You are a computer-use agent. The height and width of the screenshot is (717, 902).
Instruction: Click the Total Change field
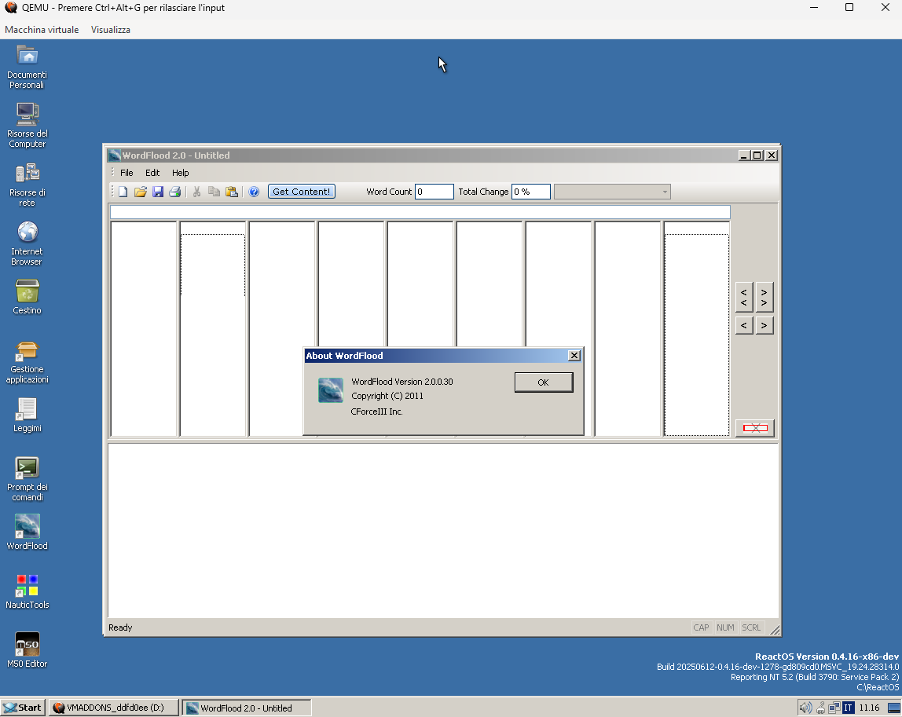point(531,192)
